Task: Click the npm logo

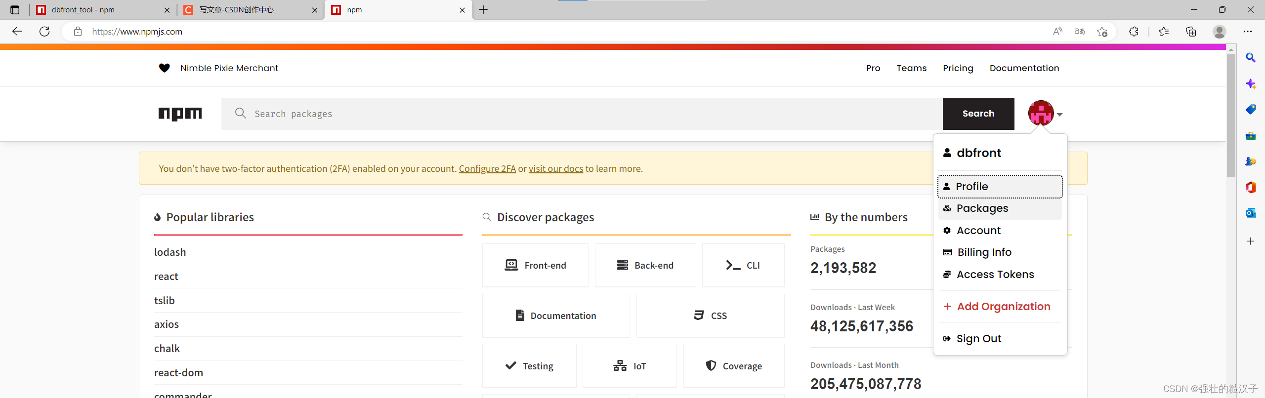Action: click(x=180, y=114)
